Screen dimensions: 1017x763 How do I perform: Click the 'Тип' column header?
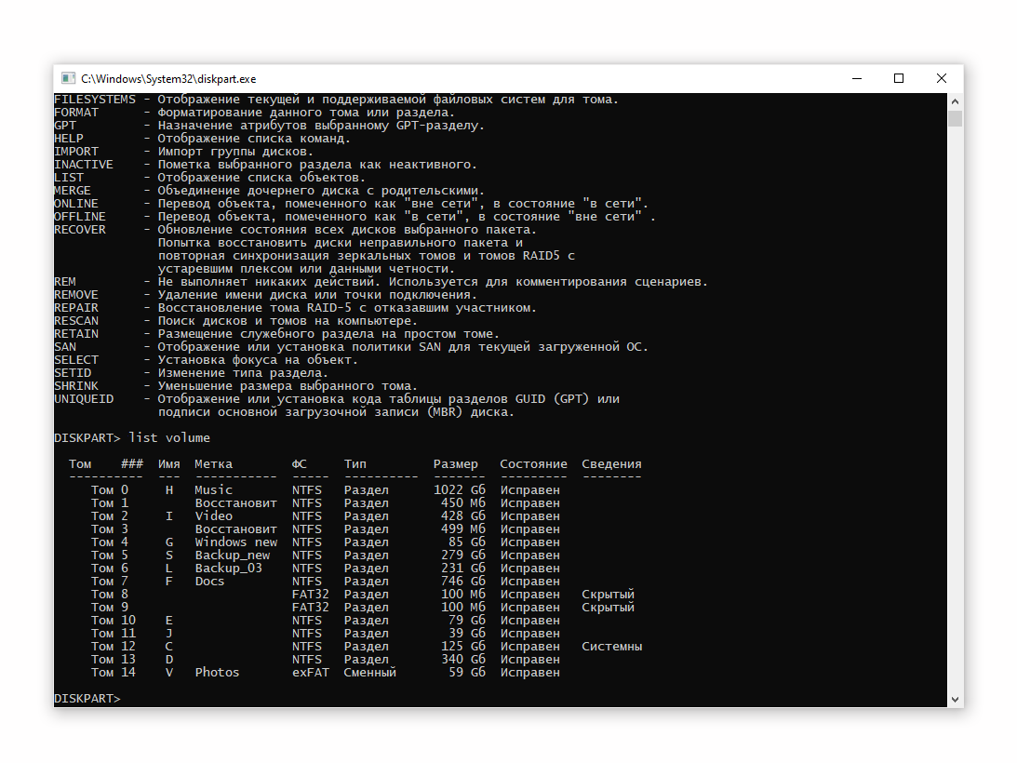355,464
